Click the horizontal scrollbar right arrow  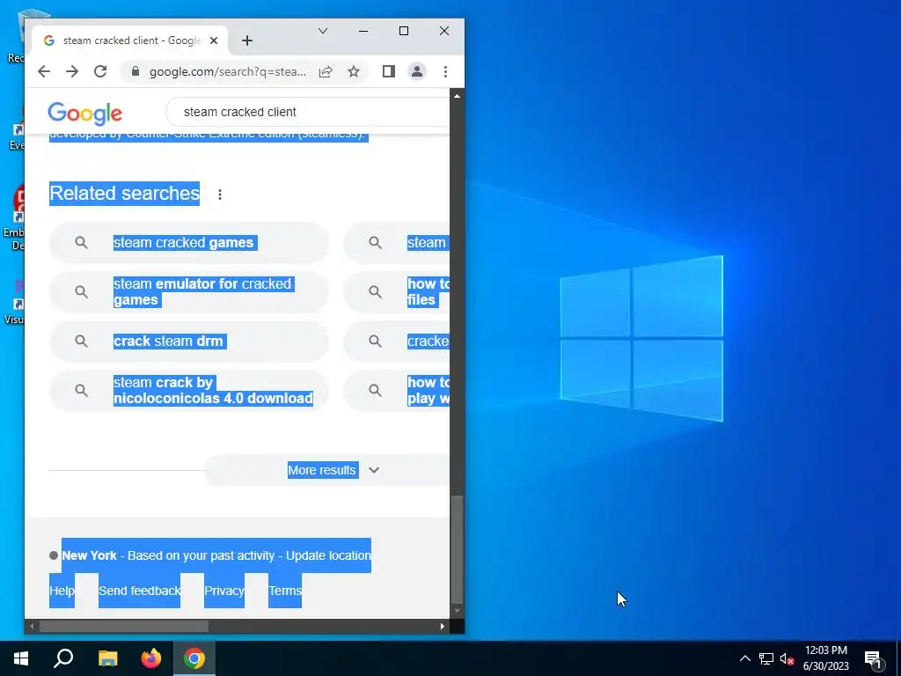pyautogui.click(x=442, y=626)
